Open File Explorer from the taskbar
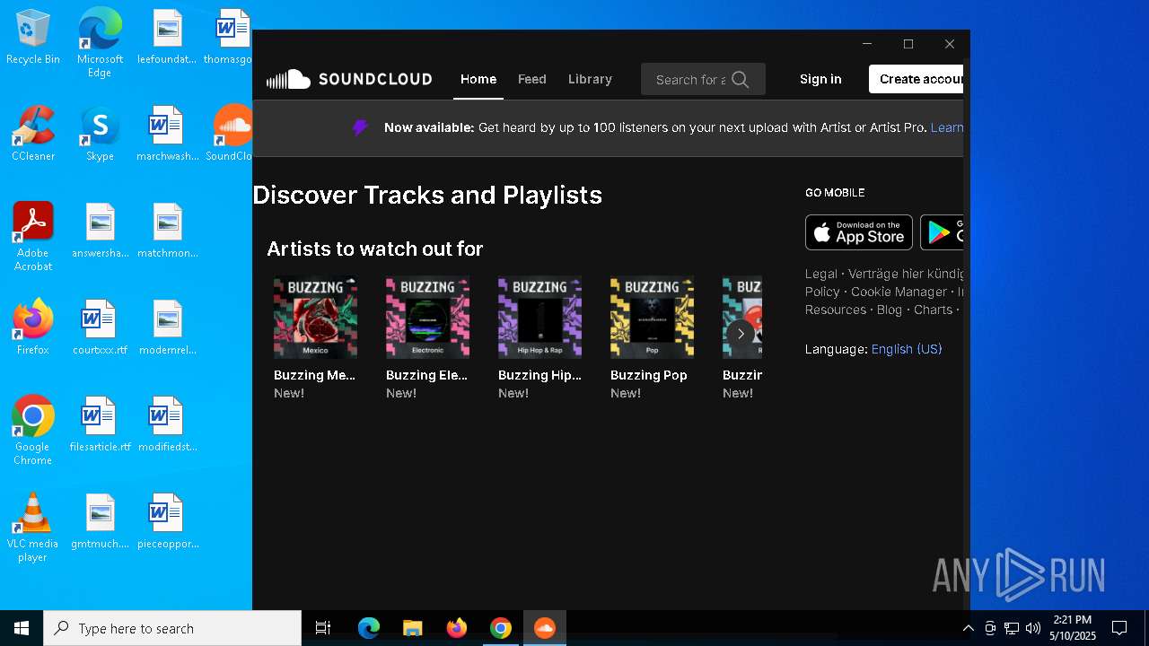The width and height of the screenshot is (1149, 646). point(412,628)
